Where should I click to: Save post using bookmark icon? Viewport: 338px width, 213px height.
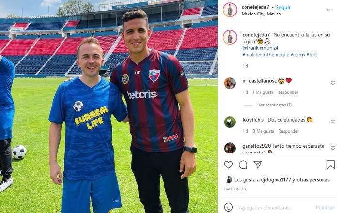[330, 165]
